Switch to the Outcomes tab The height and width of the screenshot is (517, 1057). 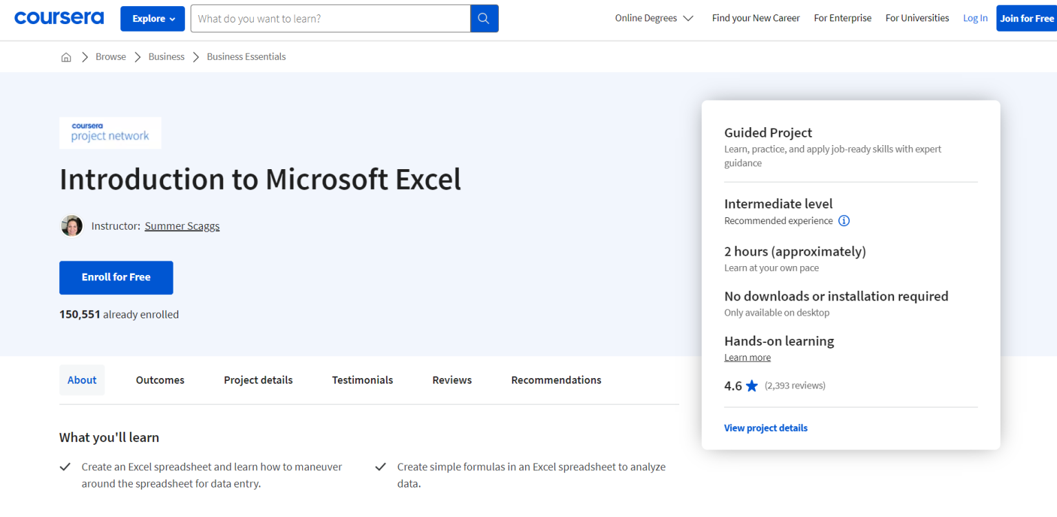tap(160, 379)
